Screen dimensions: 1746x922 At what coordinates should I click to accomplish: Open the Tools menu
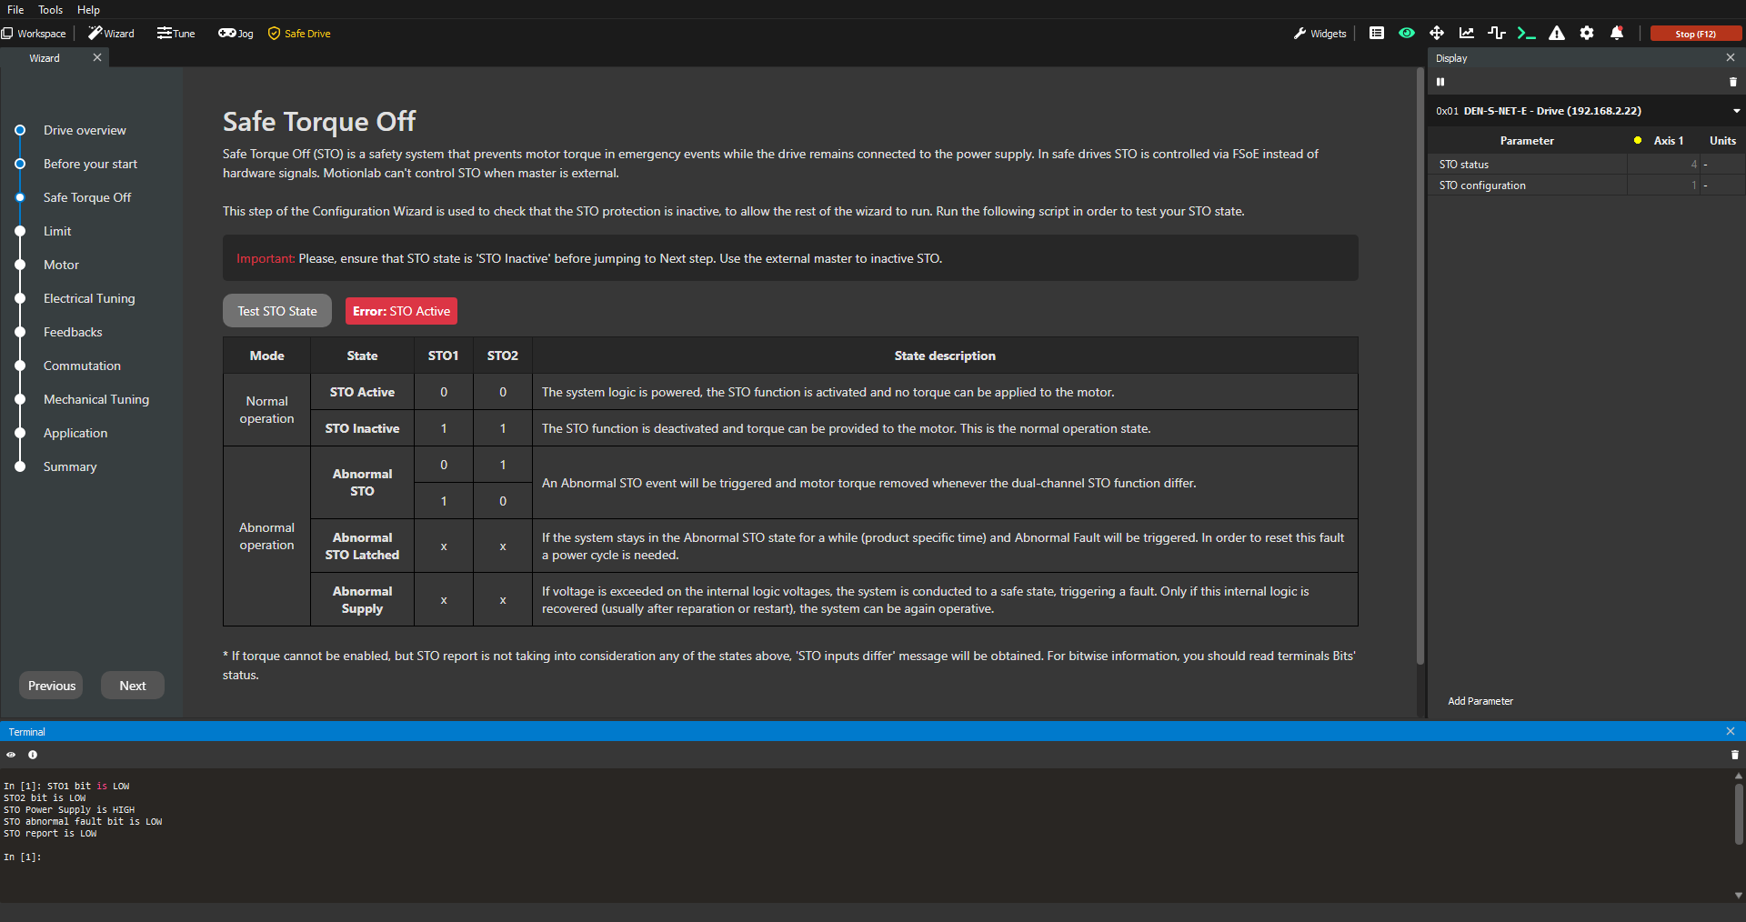50,10
